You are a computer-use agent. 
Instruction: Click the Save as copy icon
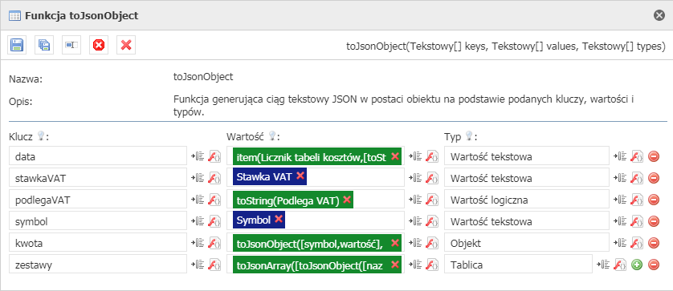44,45
